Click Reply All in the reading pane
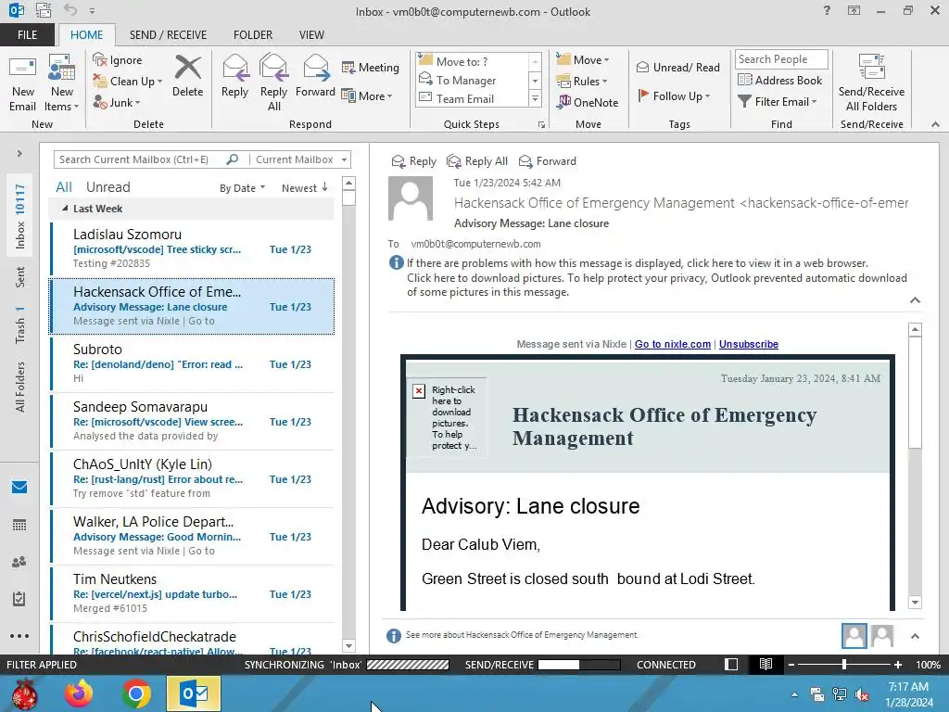Viewport: 949px width, 712px height. click(477, 161)
